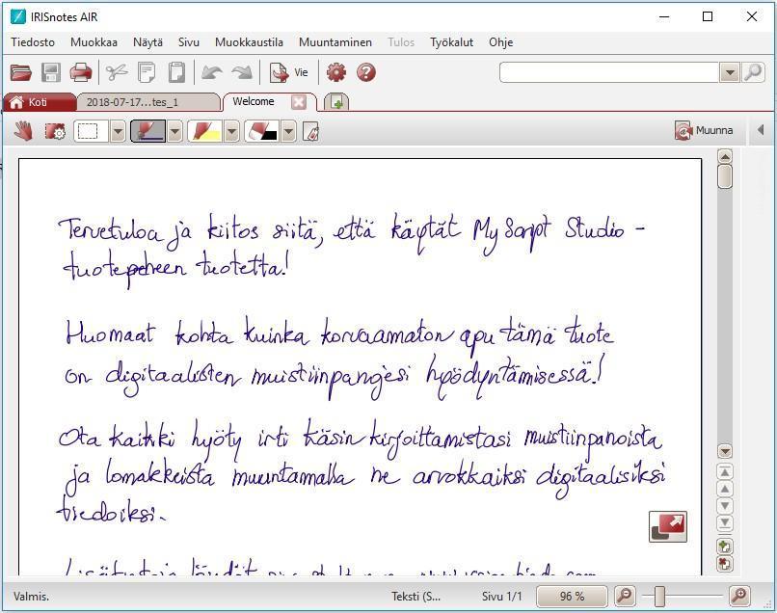
Task: Click the open folder icon
Action: click(21, 72)
